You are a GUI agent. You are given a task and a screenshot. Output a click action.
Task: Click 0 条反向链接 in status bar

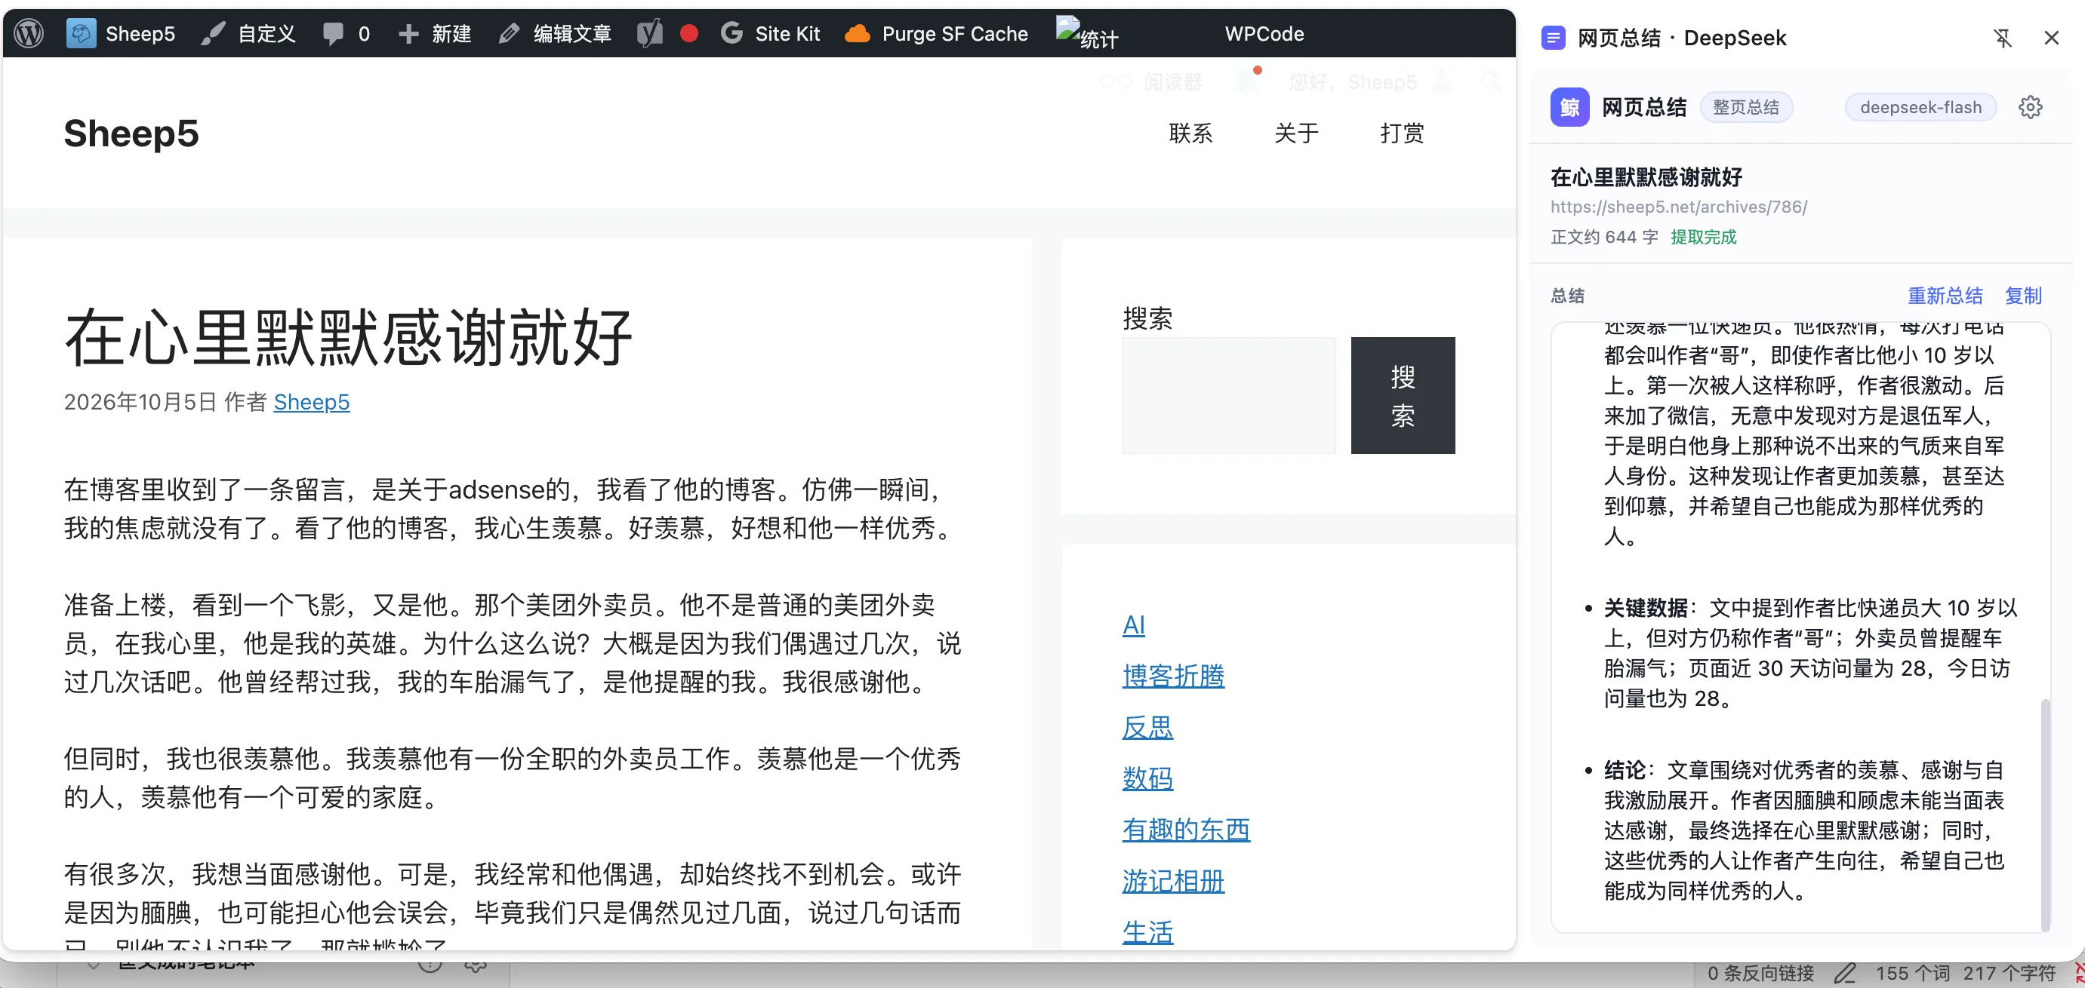1760,973
